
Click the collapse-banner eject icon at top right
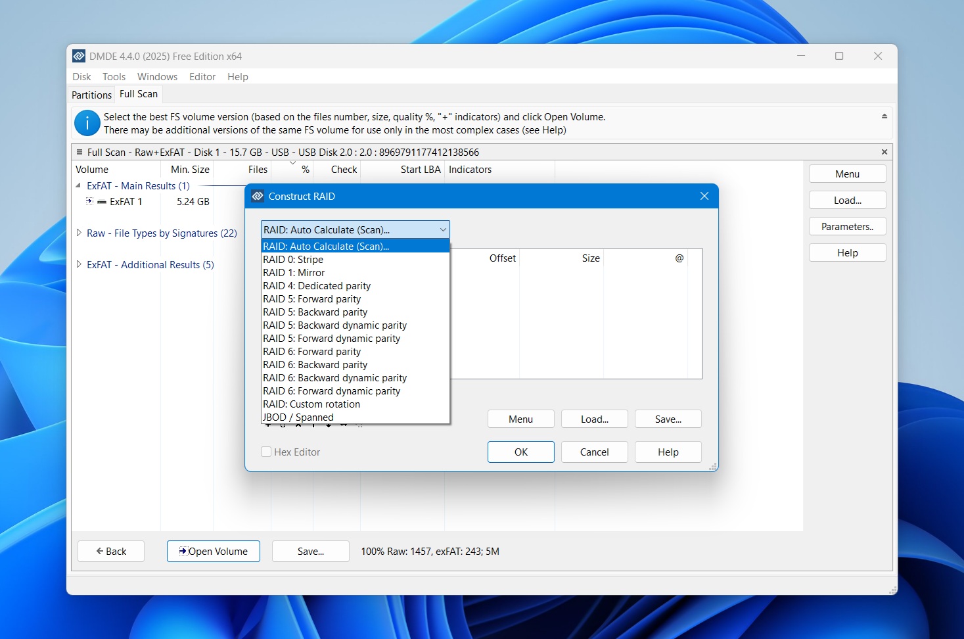(x=885, y=115)
